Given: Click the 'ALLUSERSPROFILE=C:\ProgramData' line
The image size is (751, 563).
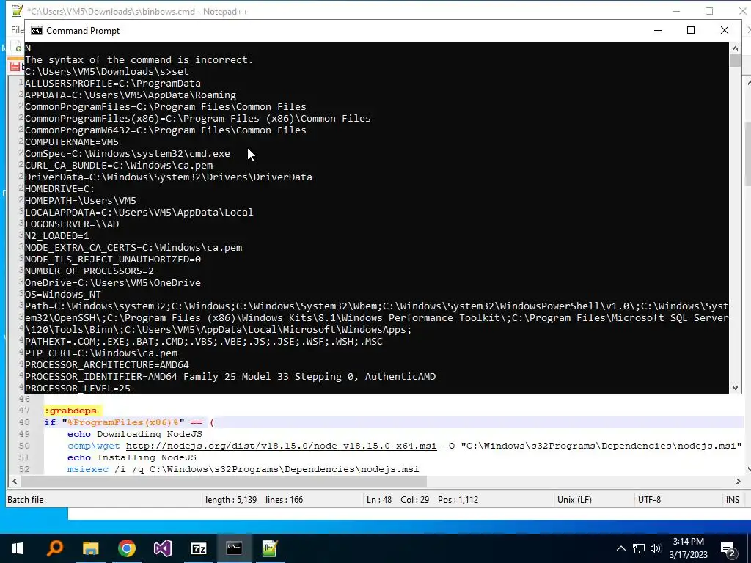Looking at the screenshot, I should pos(112,84).
